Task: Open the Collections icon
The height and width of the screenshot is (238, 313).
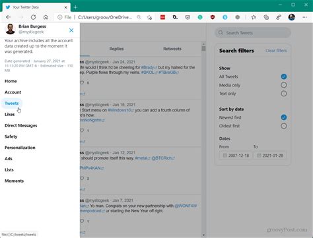Action: coord(266,17)
